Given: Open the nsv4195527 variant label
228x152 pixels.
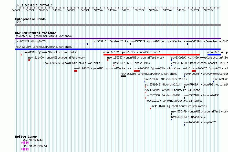Looking at the screenshot, I should click(x=136, y=58).
